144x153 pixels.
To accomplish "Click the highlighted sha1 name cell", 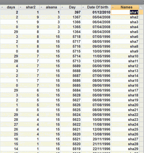I will pos(125,12).
